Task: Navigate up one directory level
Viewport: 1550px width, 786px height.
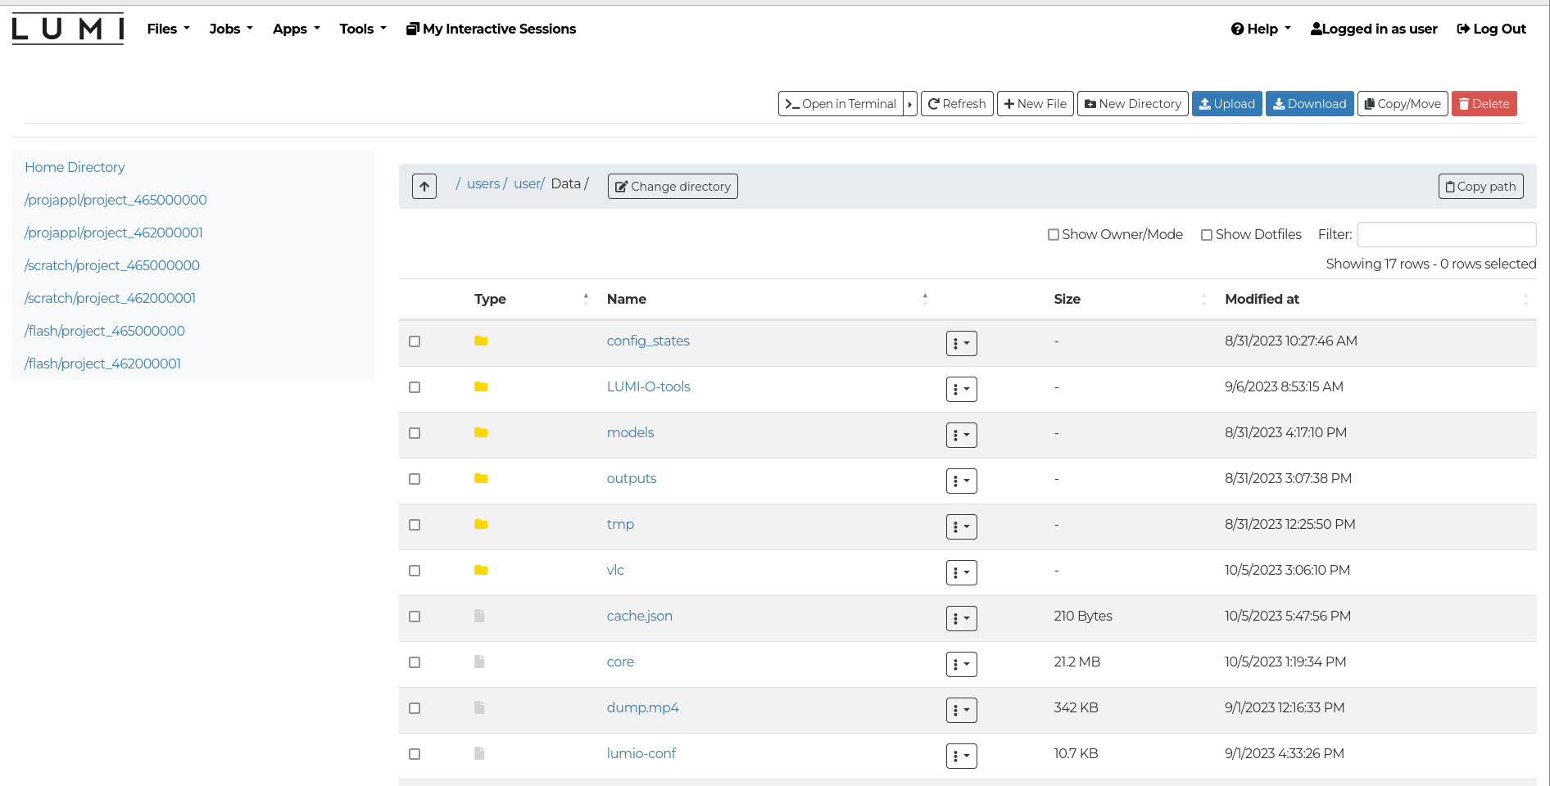Action: (x=424, y=186)
